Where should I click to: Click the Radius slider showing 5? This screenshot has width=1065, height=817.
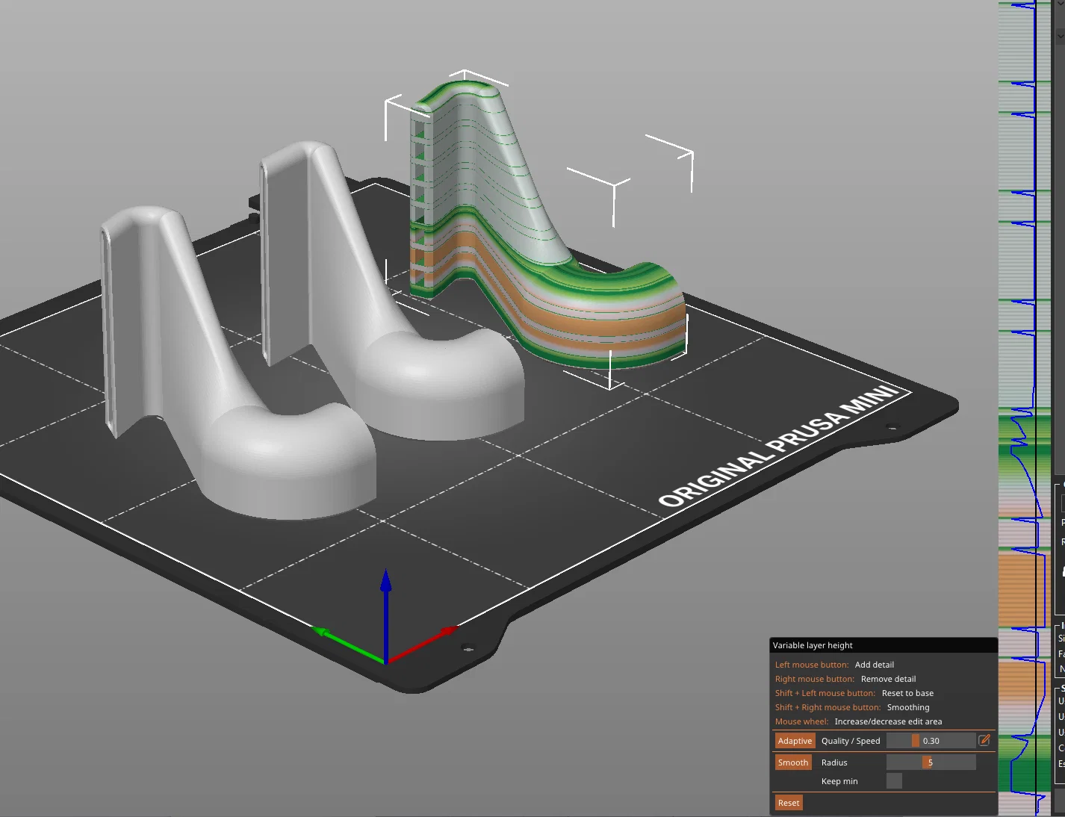pos(931,762)
